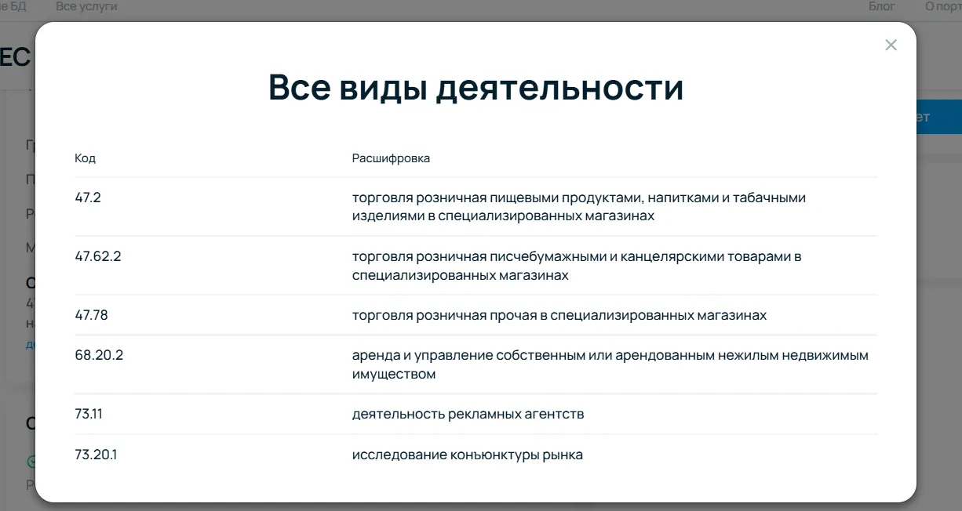Click "исследование конъюнктуры рынка" description

point(468,455)
